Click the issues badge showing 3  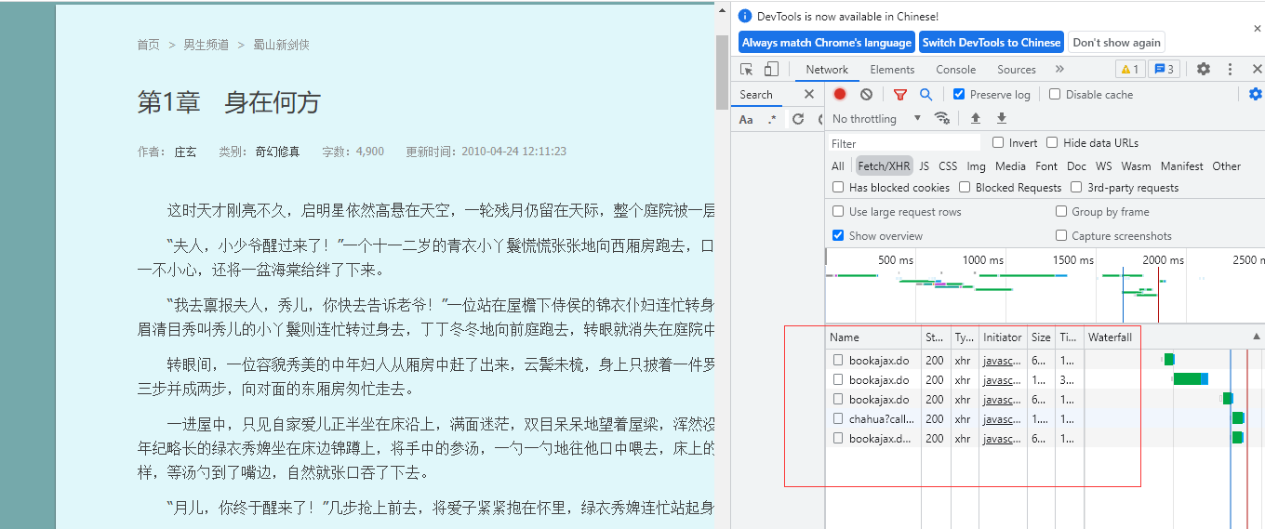1164,70
